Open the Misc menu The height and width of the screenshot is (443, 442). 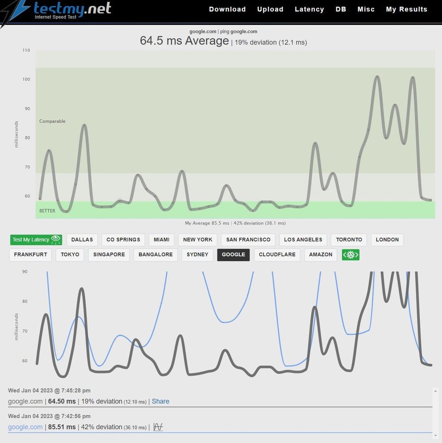tap(366, 9)
